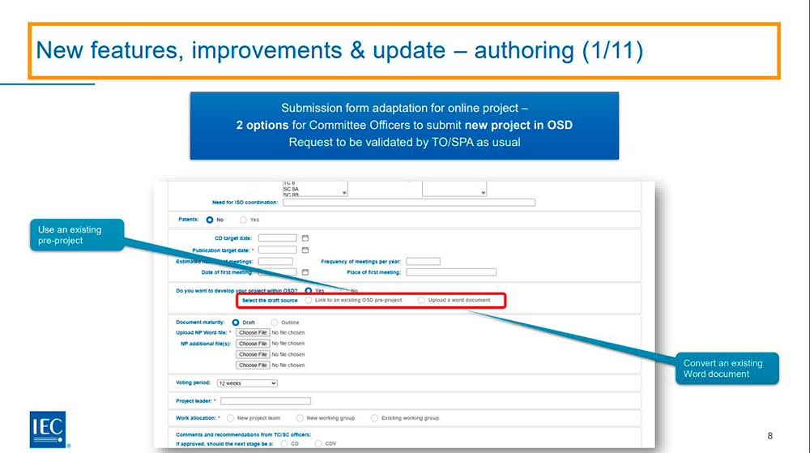Click Choose File for Upload NP Word file
Viewport: 810px width, 453px height.
[x=253, y=332]
